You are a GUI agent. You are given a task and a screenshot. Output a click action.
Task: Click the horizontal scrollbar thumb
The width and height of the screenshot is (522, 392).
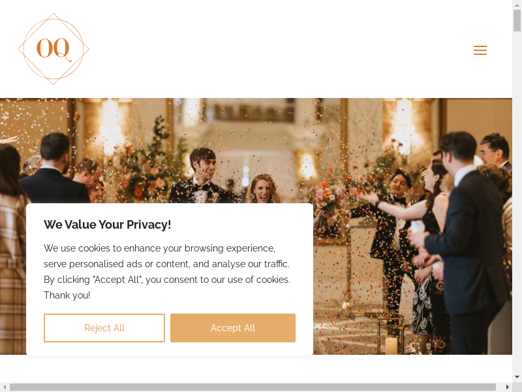[253, 387]
